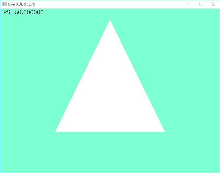
Task: Click the FPS=60.000000 counter text
Action: click(x=22, y=12)
